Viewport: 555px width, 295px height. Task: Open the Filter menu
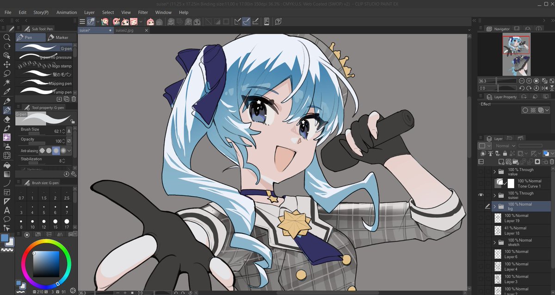[143, 13]
